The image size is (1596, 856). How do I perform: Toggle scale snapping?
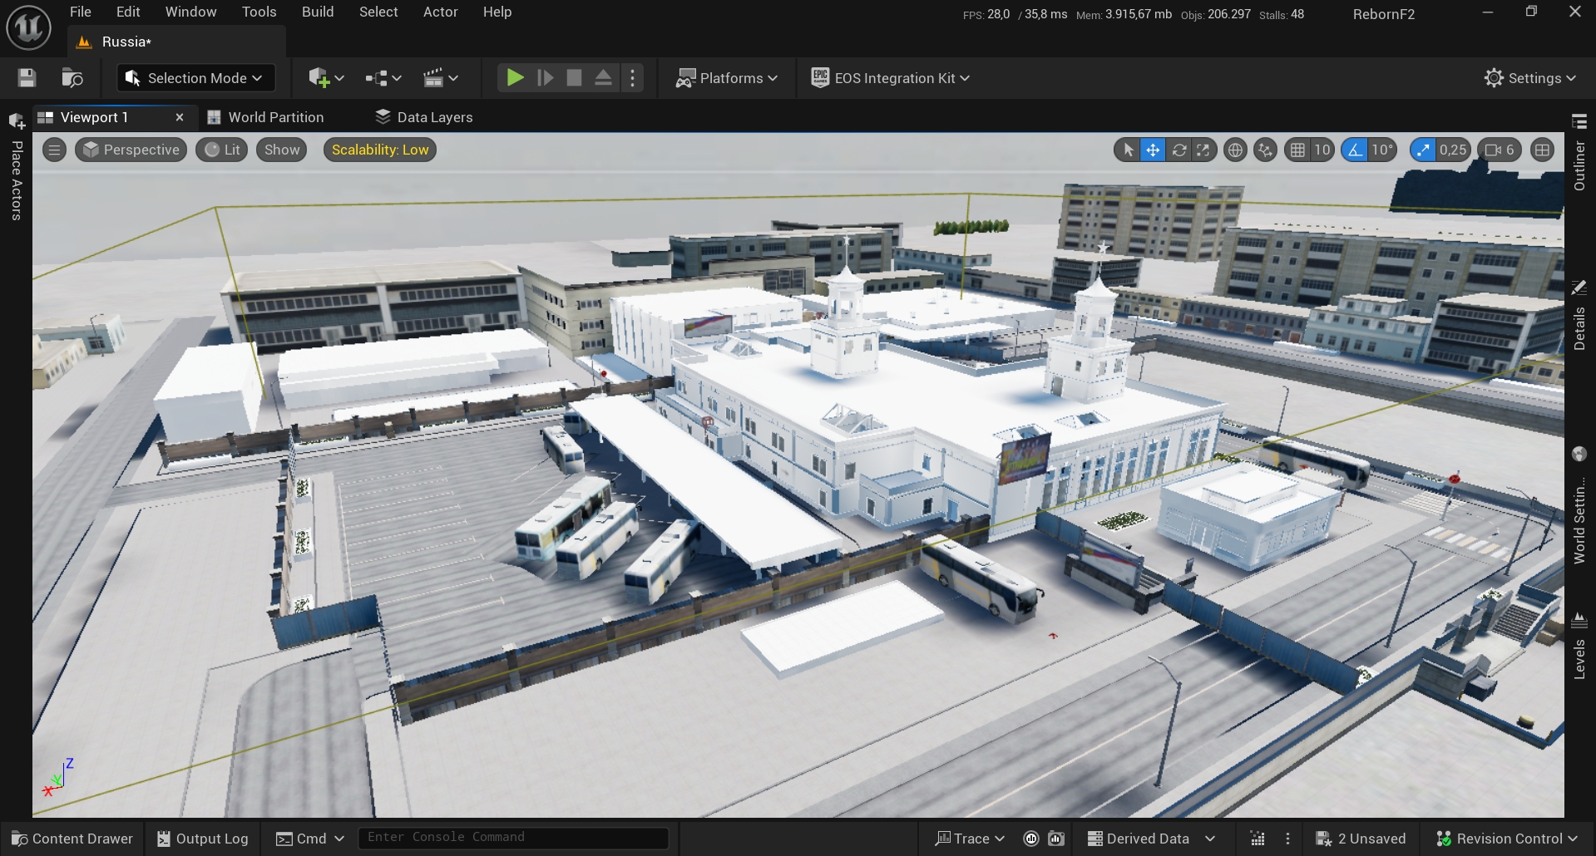tap(1423, 150)
